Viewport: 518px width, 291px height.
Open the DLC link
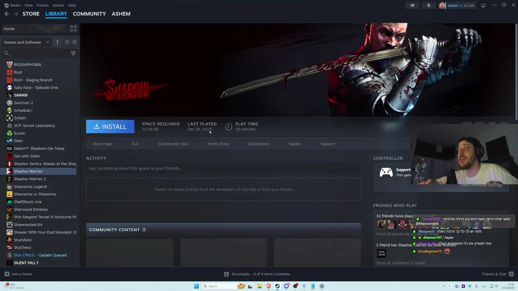(135, 144)
